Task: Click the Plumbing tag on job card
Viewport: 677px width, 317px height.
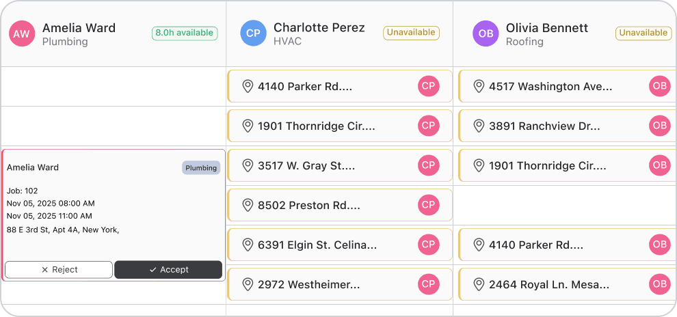Action: point(201,167)
